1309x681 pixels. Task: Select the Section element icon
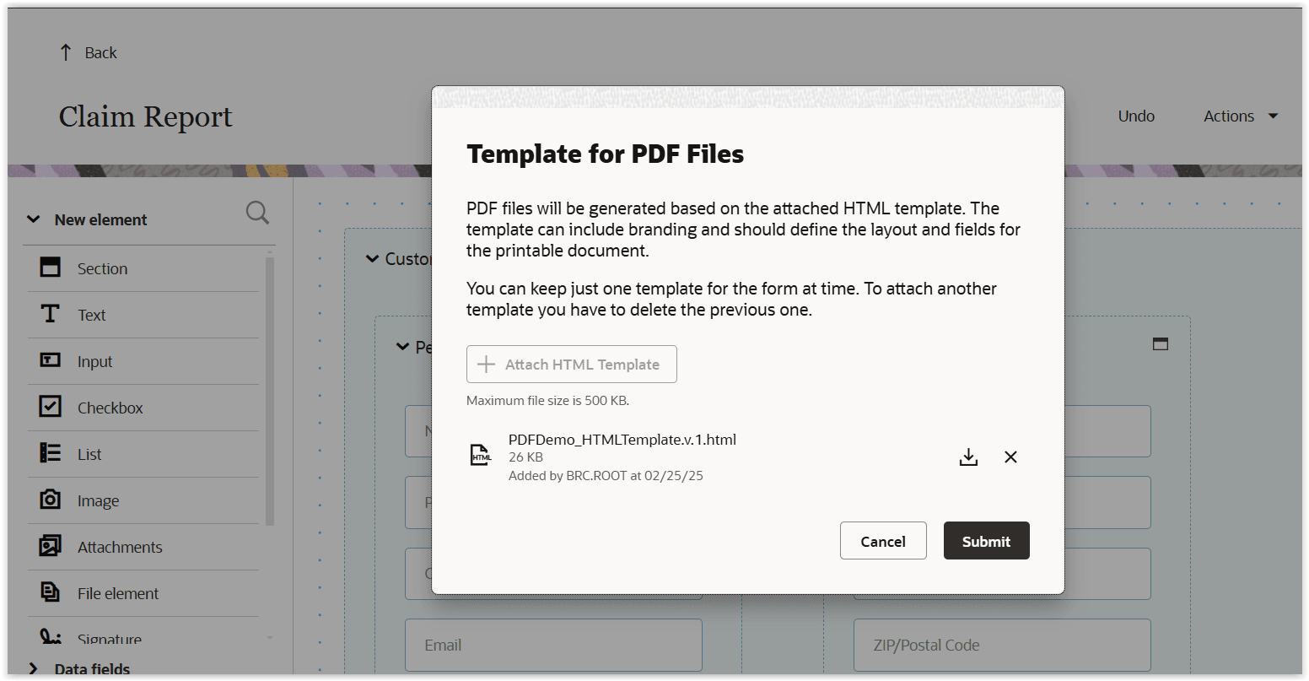51,268
